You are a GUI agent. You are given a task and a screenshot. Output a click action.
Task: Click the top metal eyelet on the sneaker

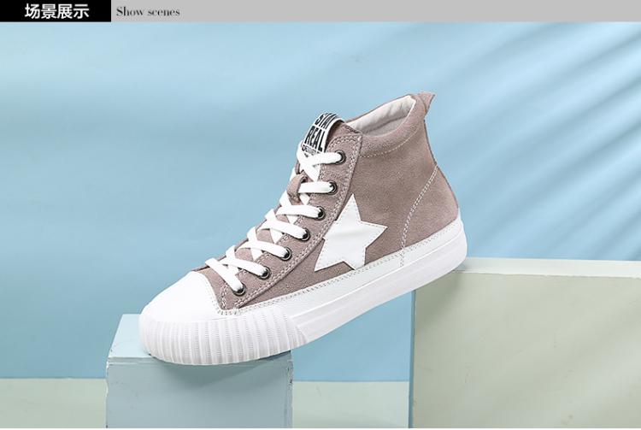340,156
